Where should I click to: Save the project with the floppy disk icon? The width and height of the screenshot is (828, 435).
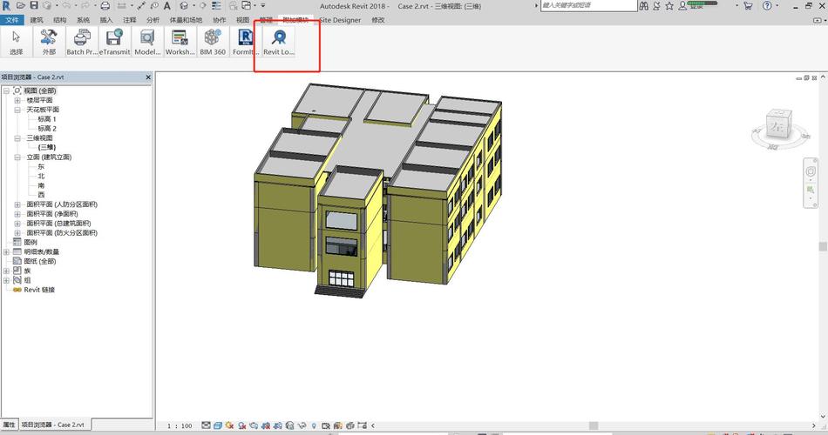(x=34, y=6)
